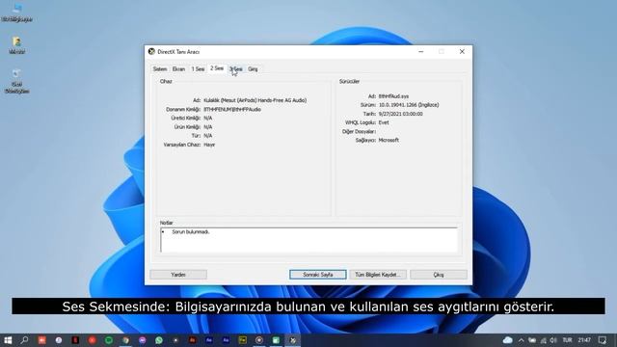Open the network tray icon
Viewport: 617px width, 347px height.
pyautogui.click(x=544, y=340)
